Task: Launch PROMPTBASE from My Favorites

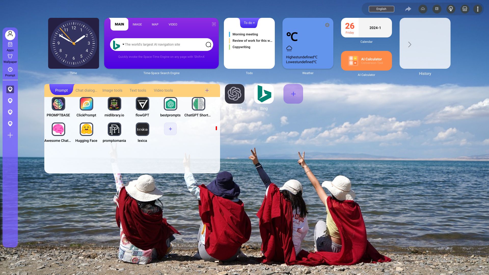Action: click(x=58, y=104)
